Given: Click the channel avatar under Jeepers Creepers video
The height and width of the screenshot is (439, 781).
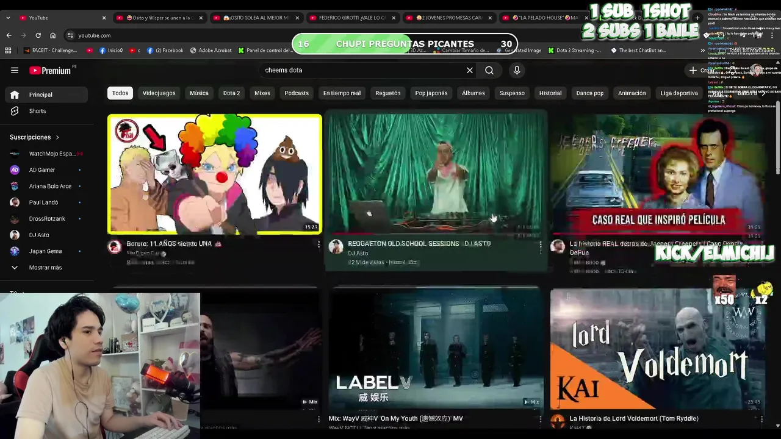Looking at the screenshot, I should (x=558, y=246).
